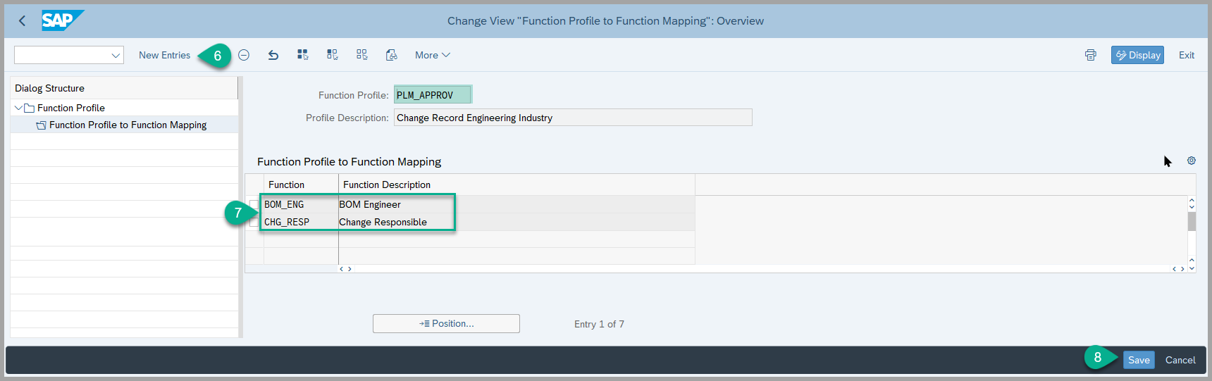1212x381 pixels.
Task: Select Function Profile to Function Mapping node
Action: 128,125
